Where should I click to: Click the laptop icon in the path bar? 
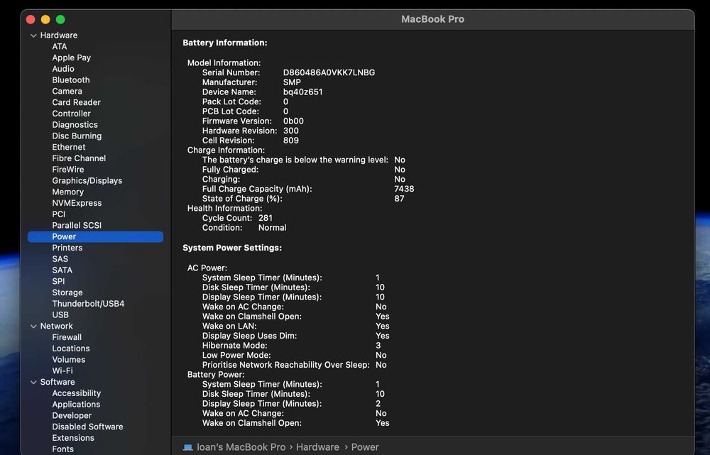[x=187, y=447]
